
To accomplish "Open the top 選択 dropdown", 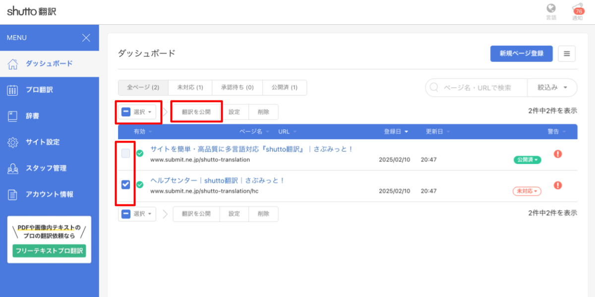I will (137, 112).
